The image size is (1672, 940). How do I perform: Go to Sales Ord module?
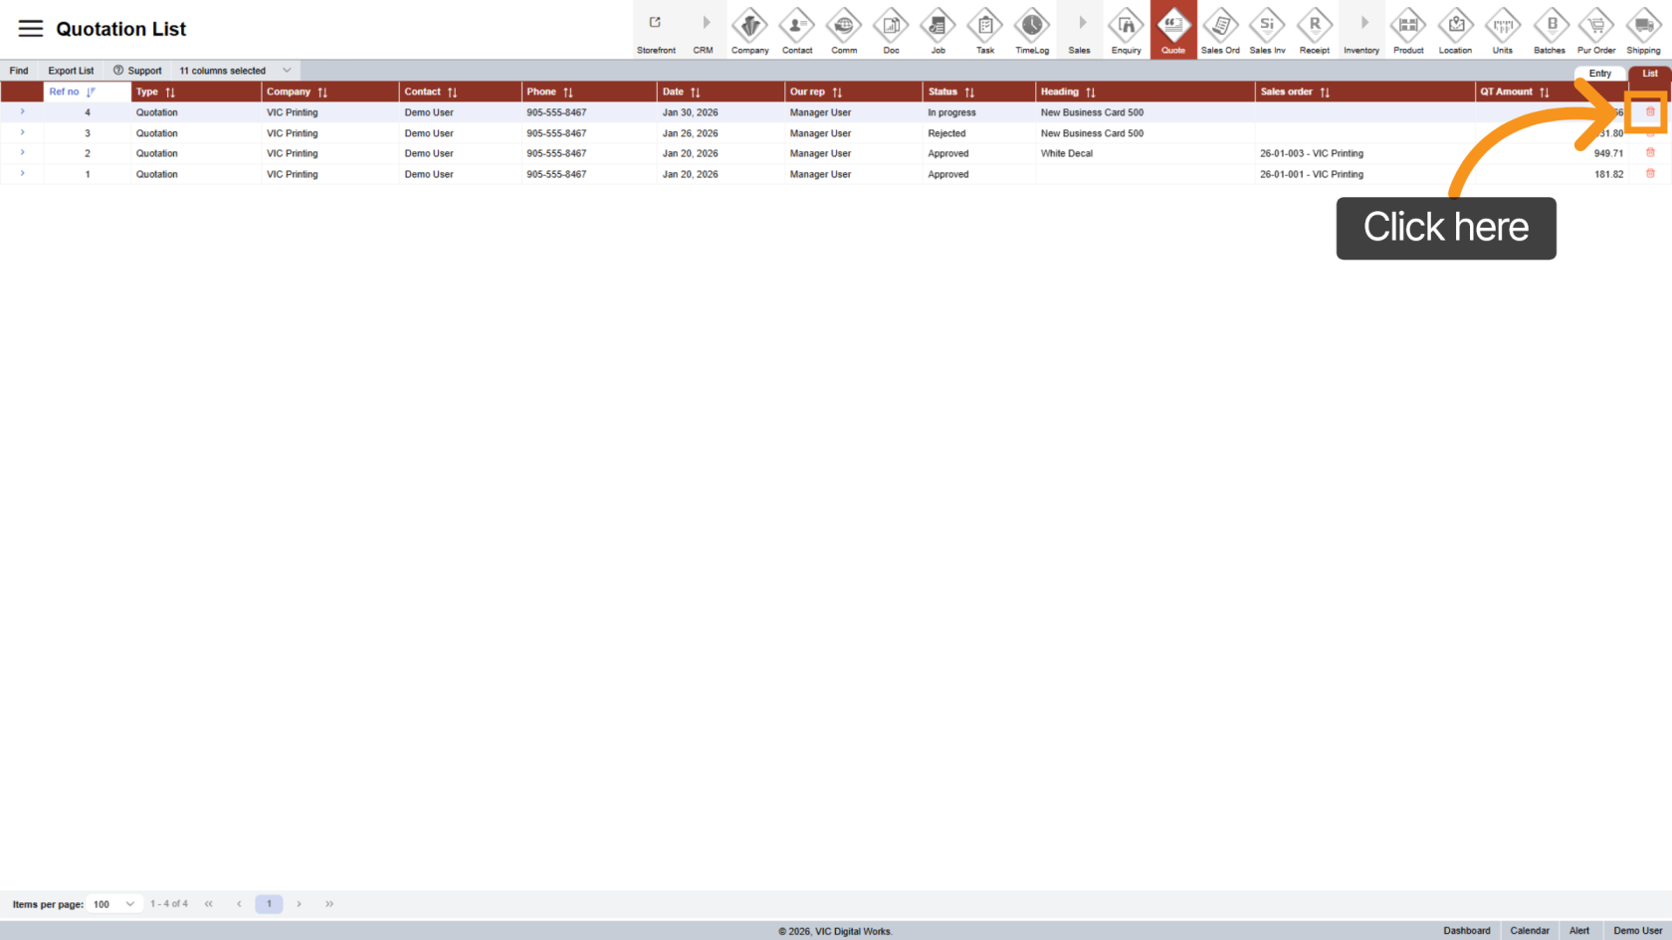tap(1219, 30)
